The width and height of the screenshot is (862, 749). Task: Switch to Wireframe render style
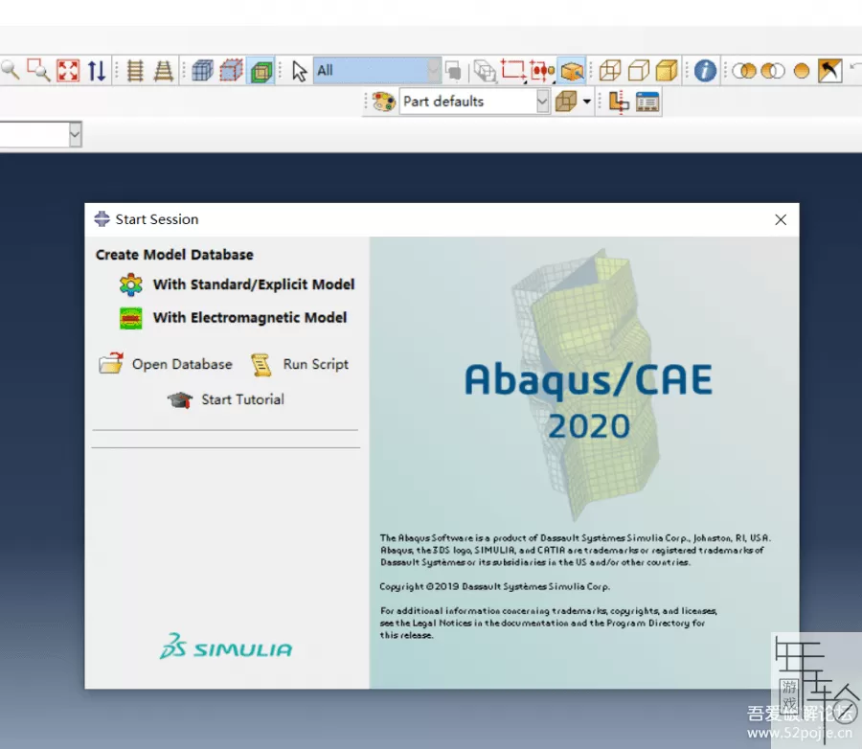[x=610, y=71]
